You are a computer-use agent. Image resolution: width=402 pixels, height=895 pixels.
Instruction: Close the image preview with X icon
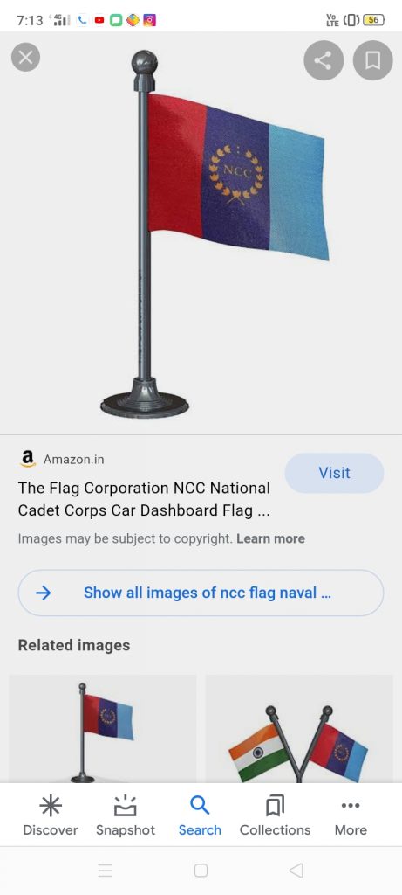coord(25,58)
